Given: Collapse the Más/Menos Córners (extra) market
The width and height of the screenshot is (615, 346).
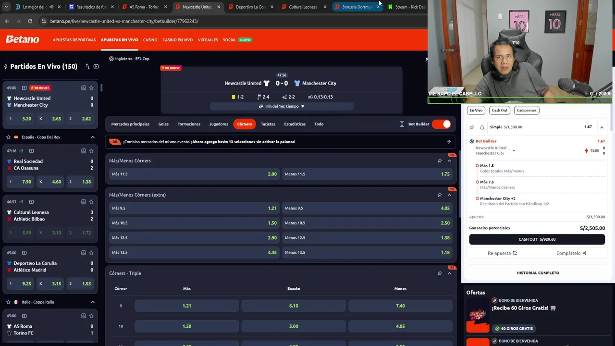Looking at the screenshot, I should click(x=449, y=195).
